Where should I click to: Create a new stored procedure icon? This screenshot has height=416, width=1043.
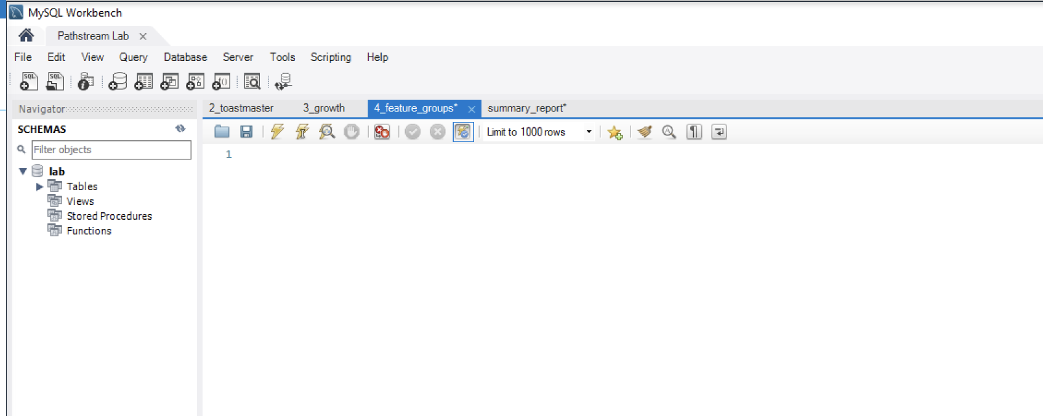[195, 81]
